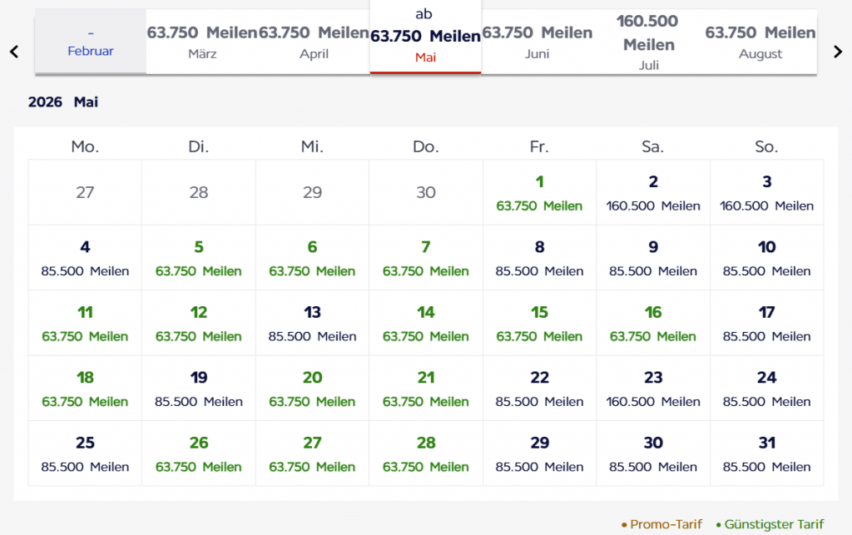Viewport: 852px width, 535px height.
Task: Select May 2 costing 160.500 Meilen
Action: click(x=653, y=192)
